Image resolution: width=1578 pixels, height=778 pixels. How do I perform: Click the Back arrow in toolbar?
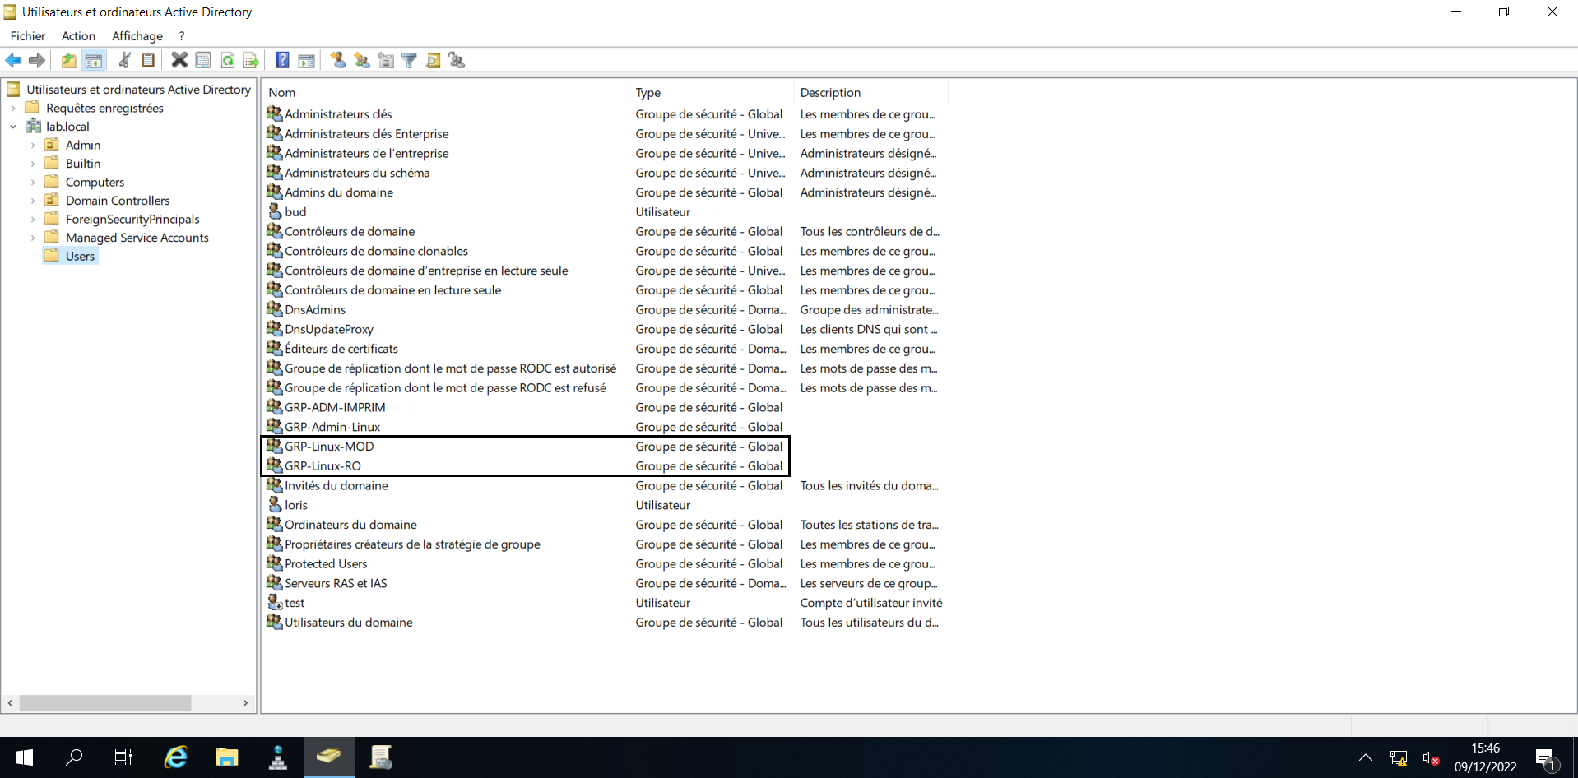(x=13, y=60)
